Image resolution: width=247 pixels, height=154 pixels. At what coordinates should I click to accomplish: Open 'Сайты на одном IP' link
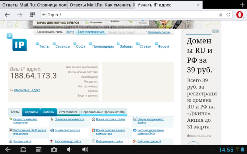(149, 141)
